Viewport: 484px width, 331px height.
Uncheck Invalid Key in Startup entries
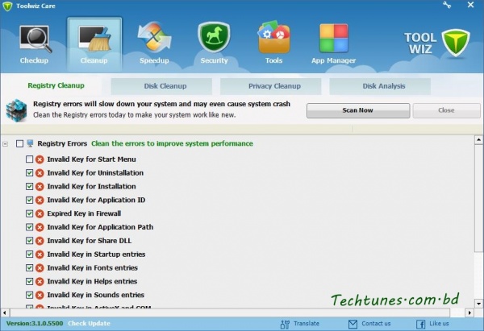[29, 254]
